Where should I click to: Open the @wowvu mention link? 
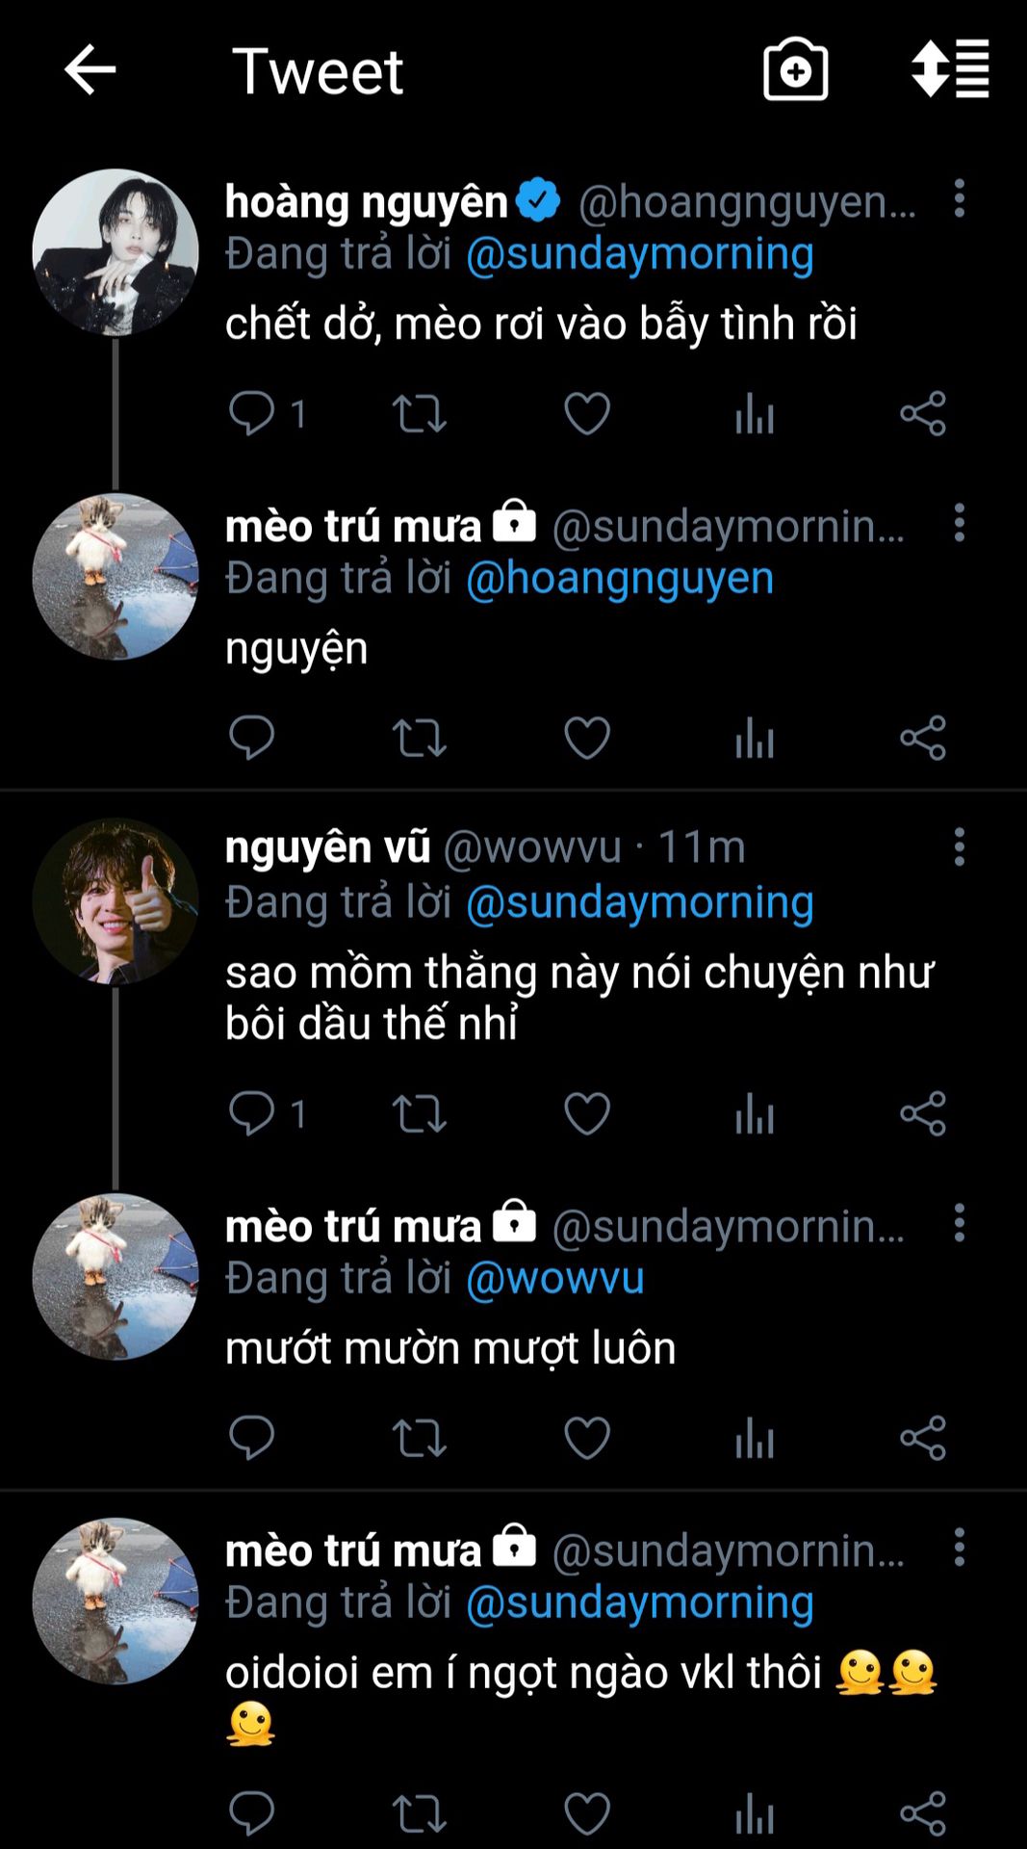pyautogui.click(x=555, y=1279)
